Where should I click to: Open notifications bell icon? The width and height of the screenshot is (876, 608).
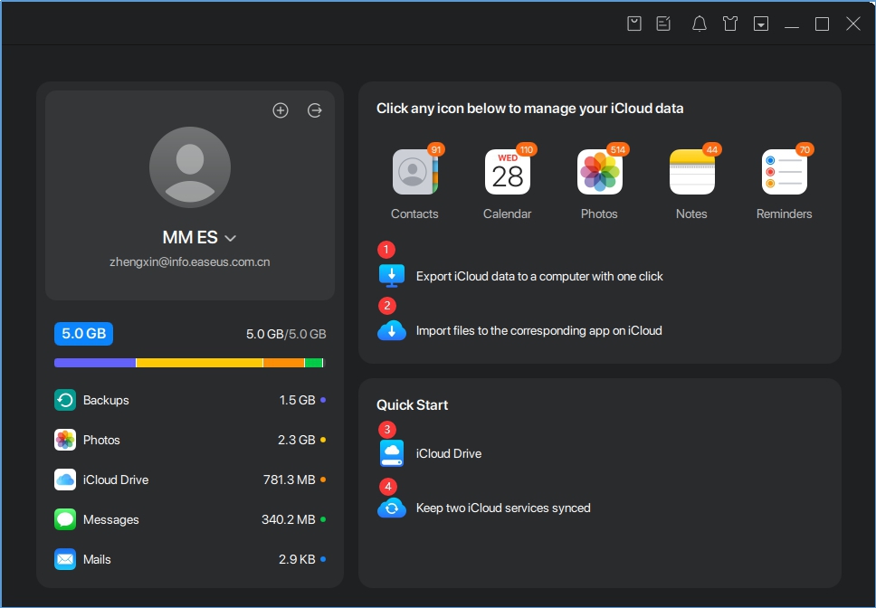point(700,24)
